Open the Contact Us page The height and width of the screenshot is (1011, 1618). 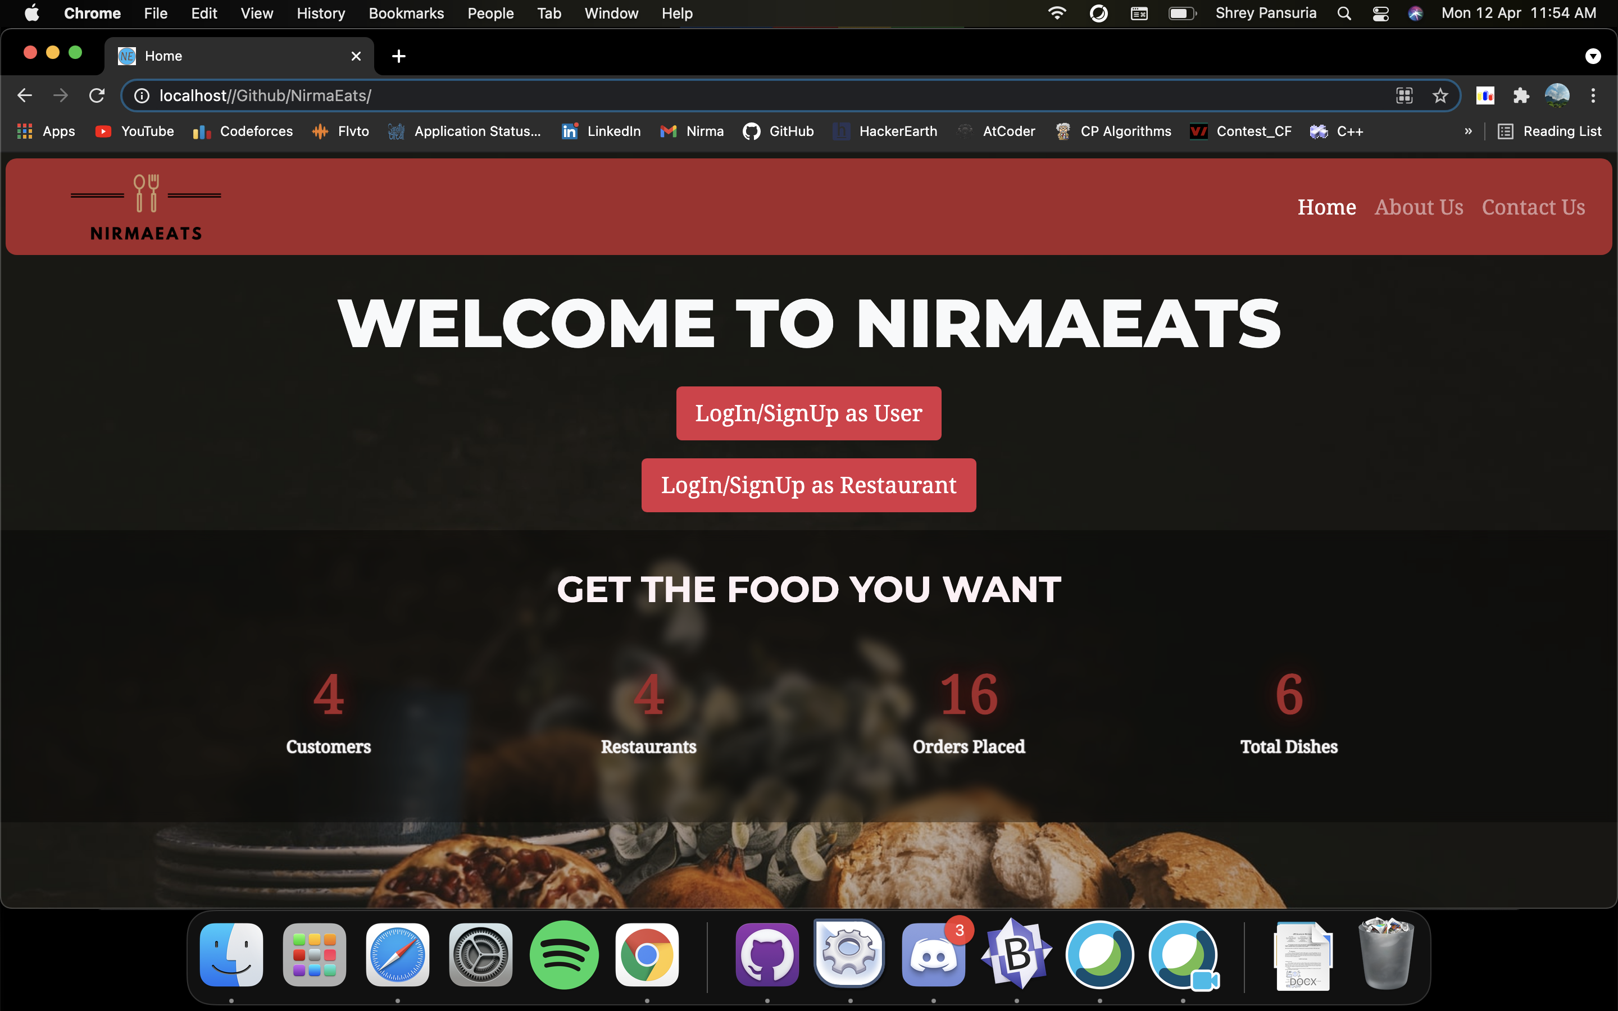click(1533, 207)
